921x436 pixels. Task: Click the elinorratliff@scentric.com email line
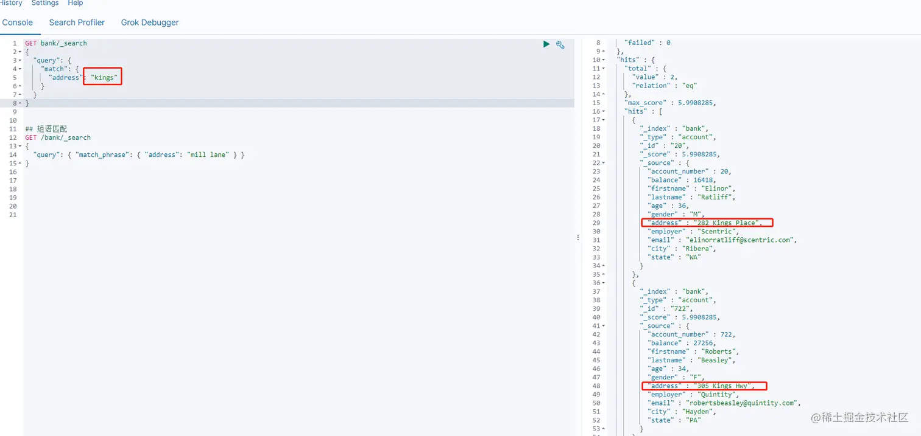pos(722,240)
